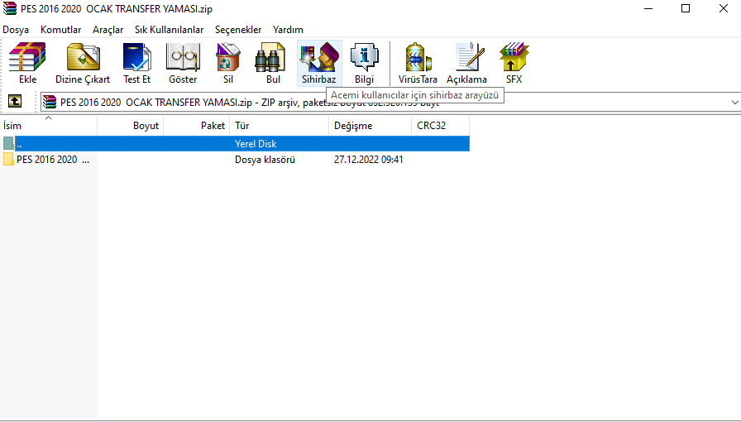The image size is (741, 422).
Task: Open the Komutlar menu
Action: pyautogui.click(x=61, y=30)
